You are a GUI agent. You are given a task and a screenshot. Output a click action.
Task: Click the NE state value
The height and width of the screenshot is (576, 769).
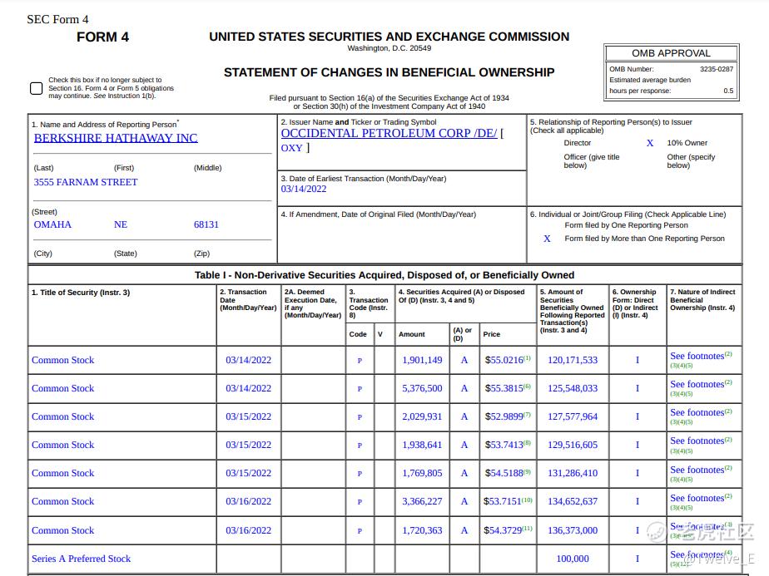121,224
